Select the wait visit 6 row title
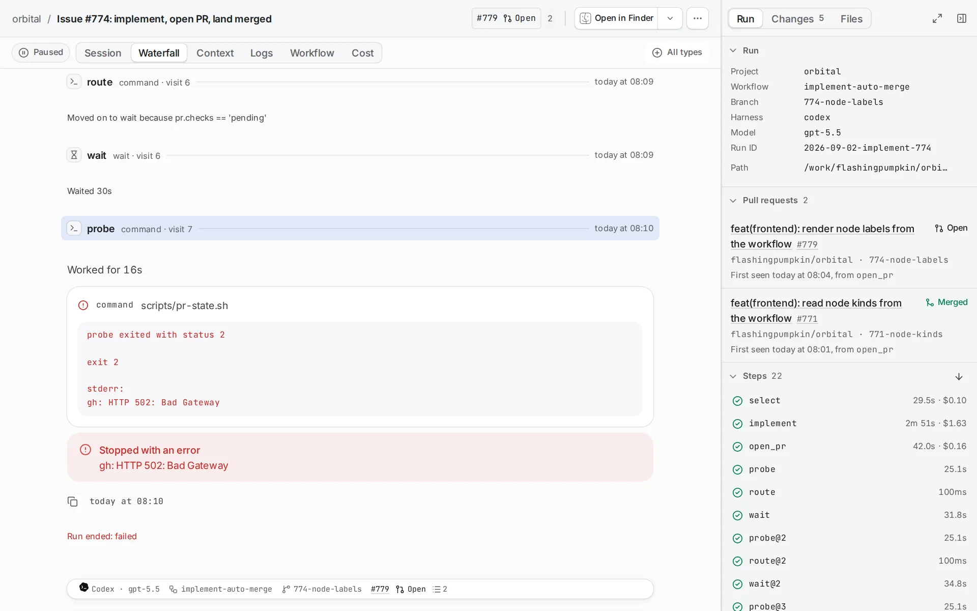Image resolution: width=977 pixels, height=611 pixels. click(x=97, y=155)
